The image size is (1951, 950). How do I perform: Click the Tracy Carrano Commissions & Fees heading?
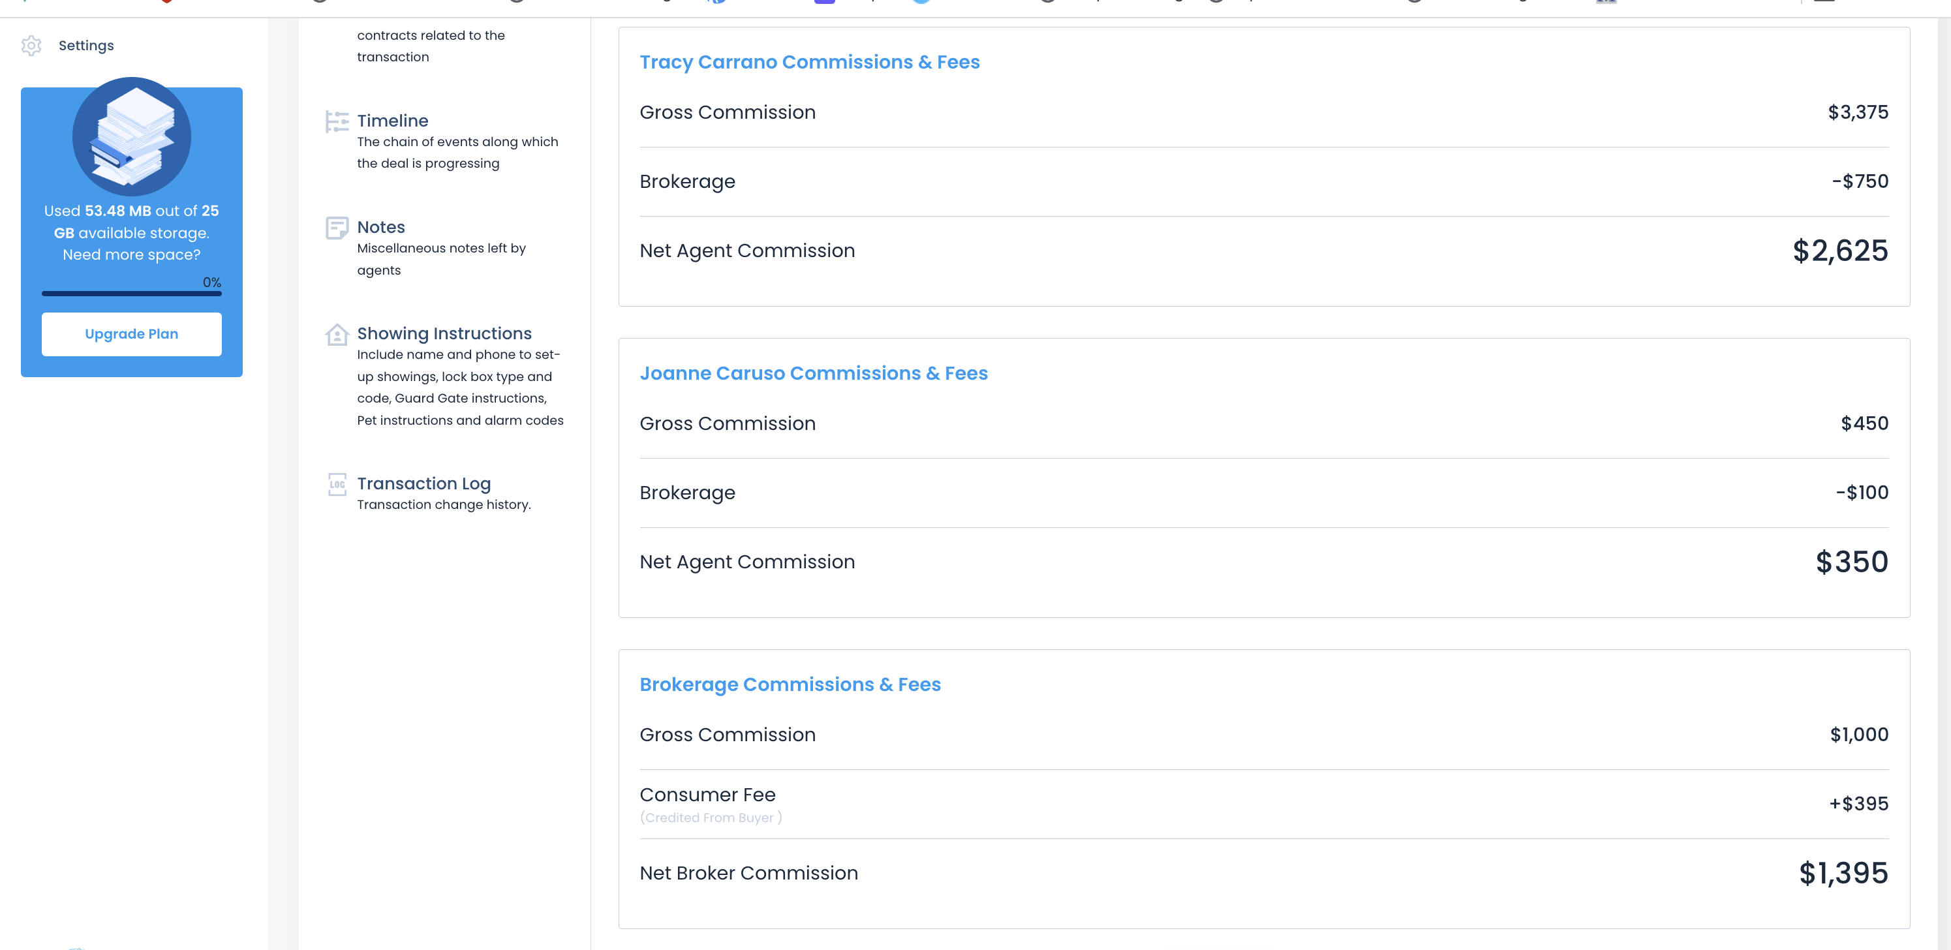(810, 62)
